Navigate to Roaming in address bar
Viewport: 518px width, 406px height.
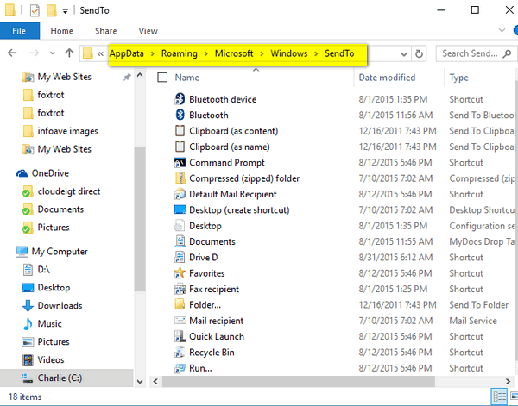180,53
